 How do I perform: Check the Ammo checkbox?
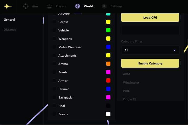(54, 64)
